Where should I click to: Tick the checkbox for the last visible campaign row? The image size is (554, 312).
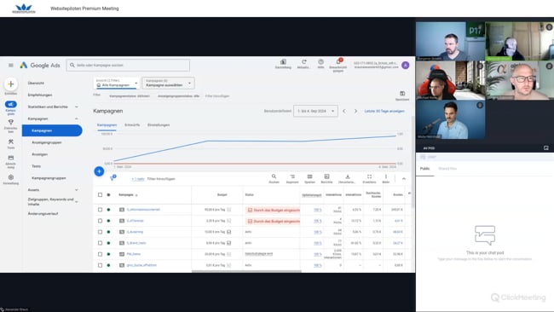(x=100, y=265)
